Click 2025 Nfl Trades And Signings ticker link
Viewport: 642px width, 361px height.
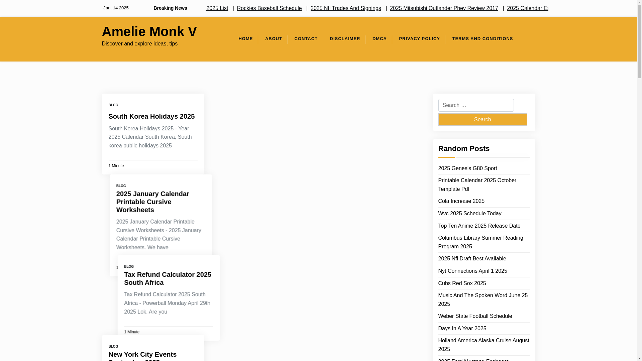coord(346,8)
